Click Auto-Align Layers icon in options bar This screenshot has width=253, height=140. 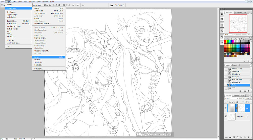click(x=83, y=5)
